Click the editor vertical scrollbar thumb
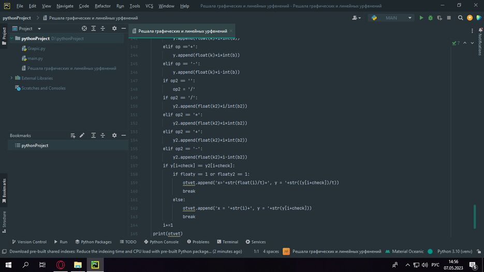484x272 pixels. [x=475, y=217]
